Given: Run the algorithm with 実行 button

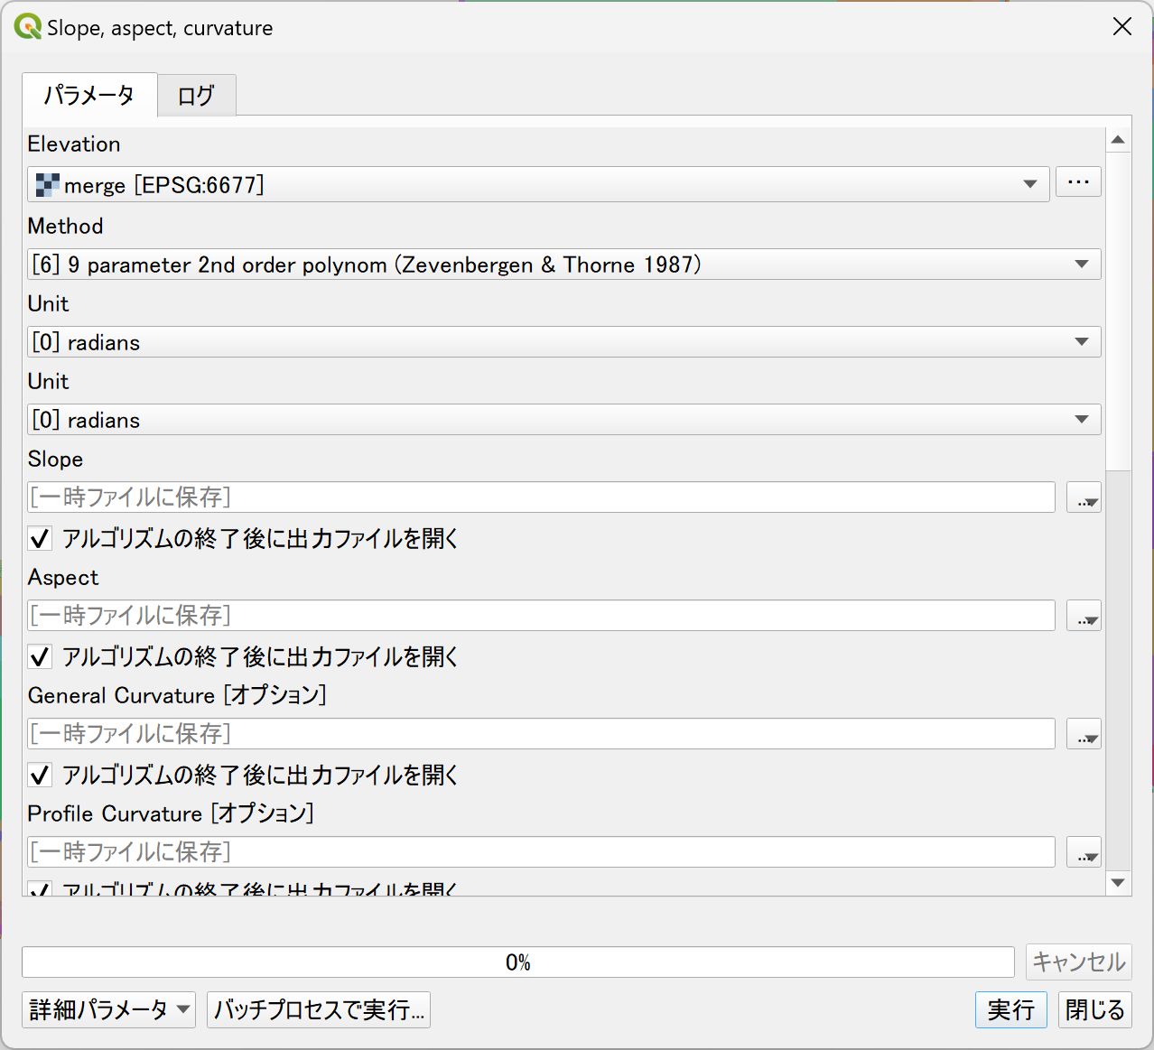Looking at the screenshot, I should coord(1010,1009).
